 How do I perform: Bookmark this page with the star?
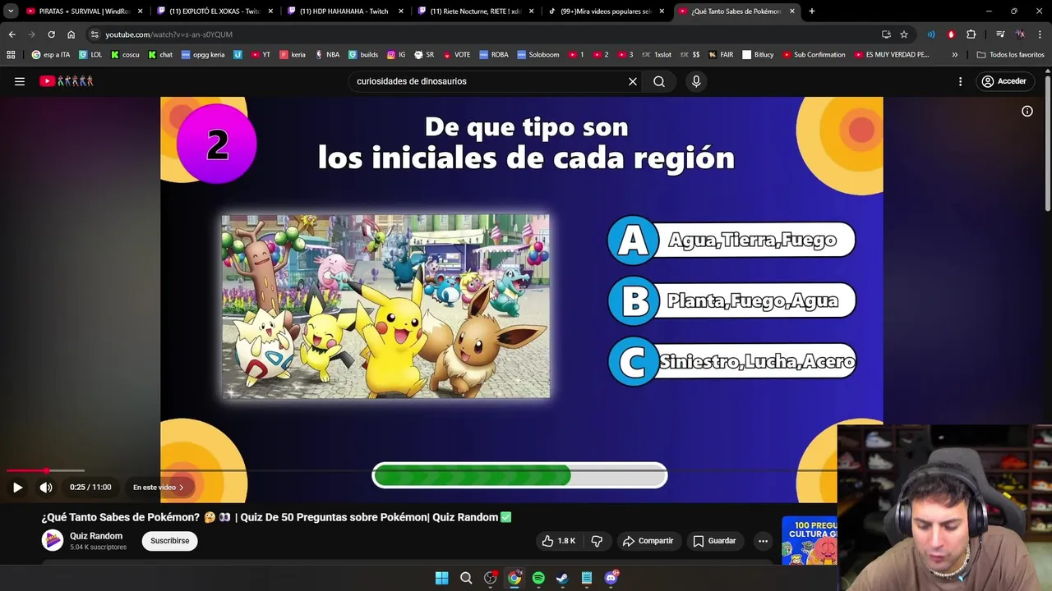[904, 34]
